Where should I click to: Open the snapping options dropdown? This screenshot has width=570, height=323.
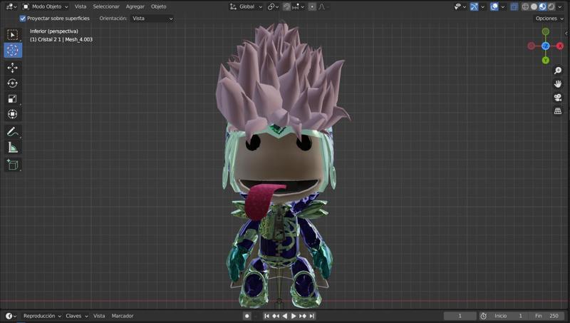pos(298,6)
